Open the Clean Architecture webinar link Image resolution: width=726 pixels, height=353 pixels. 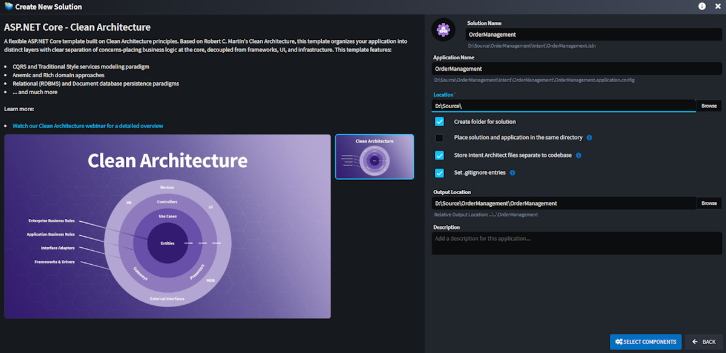coord(88,126)
